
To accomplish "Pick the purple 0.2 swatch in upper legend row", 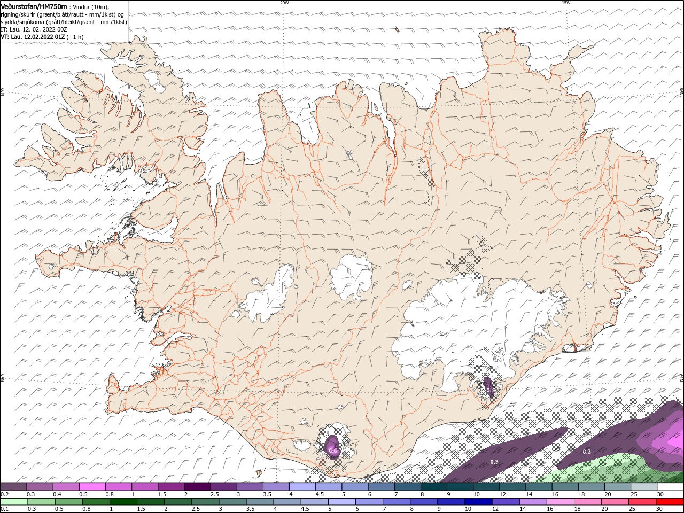I will click(x=13, y=487).
